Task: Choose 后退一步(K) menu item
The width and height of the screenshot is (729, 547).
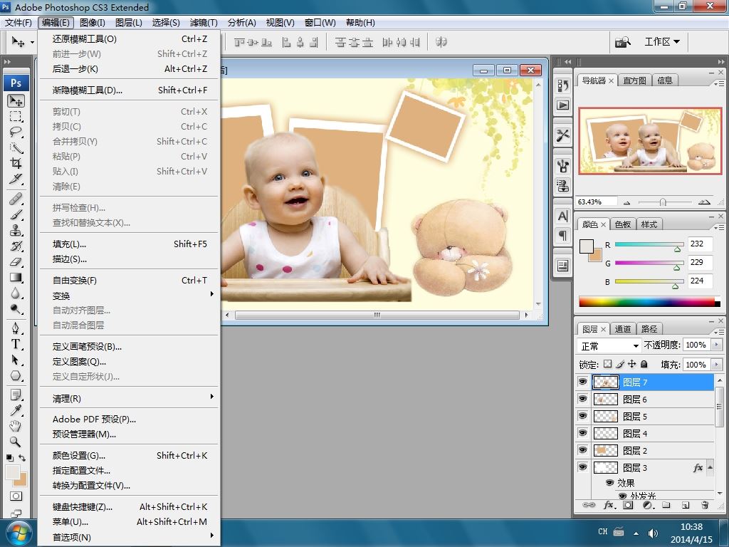Action: click(129, 69)
